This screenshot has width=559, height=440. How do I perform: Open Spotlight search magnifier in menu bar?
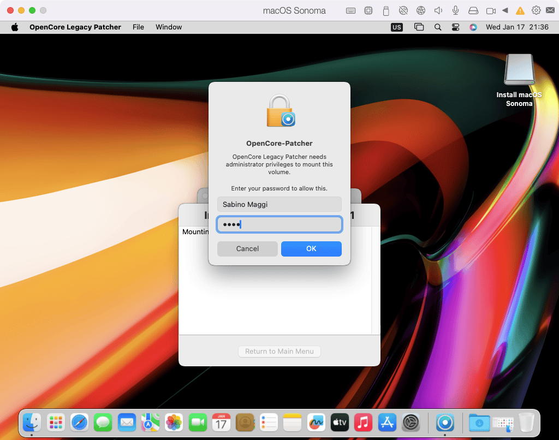coord(438,27)
